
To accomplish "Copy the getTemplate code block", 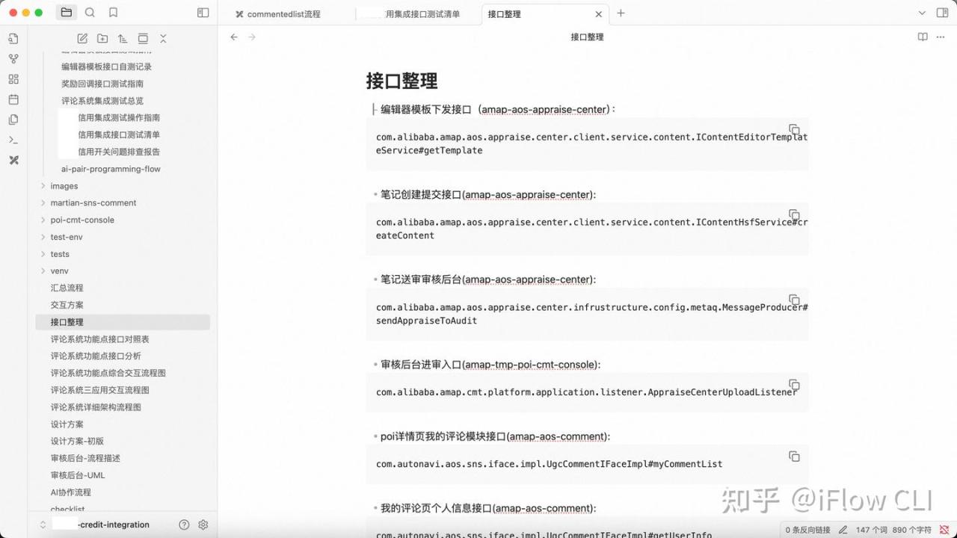I will [794, 129].
